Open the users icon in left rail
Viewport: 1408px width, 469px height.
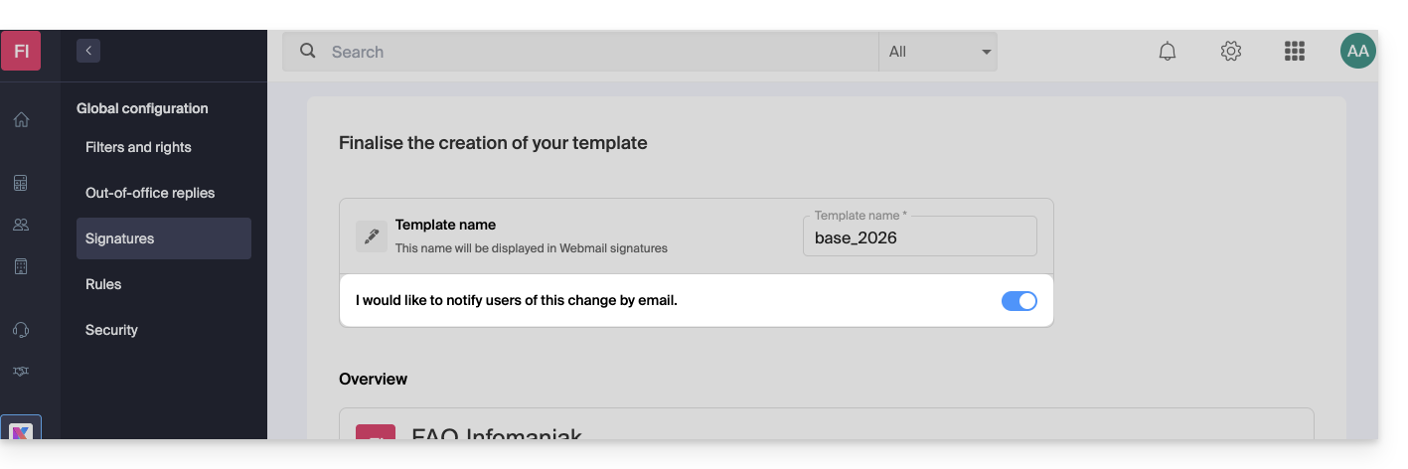tap(21, 225)
